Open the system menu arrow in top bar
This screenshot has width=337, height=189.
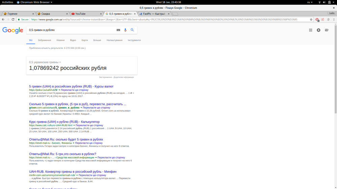pos(334,2)
